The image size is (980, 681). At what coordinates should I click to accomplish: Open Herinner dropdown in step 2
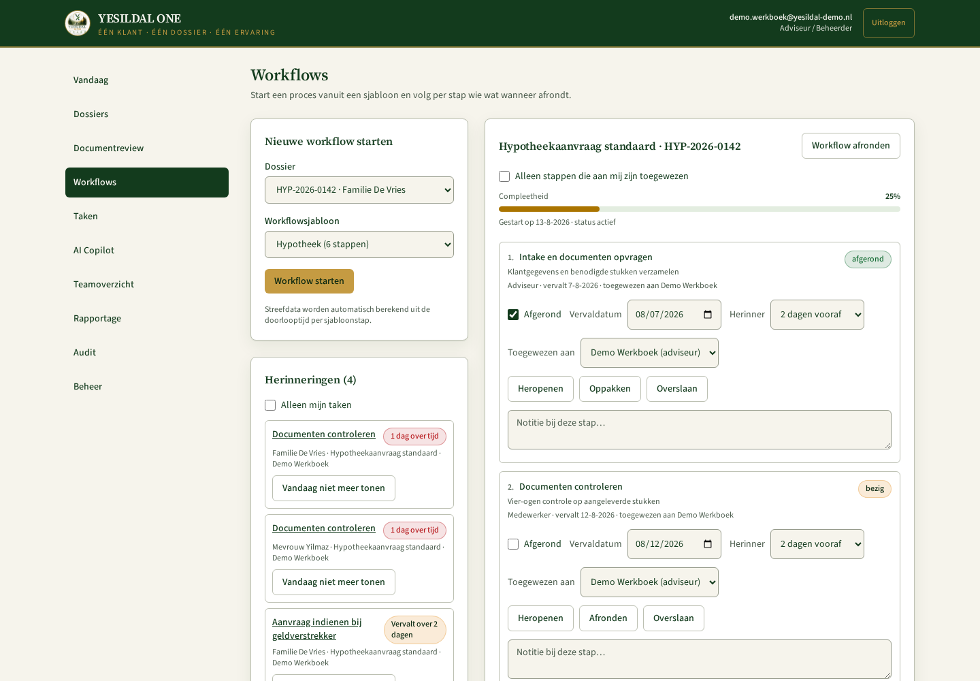(x=817, y=544)
